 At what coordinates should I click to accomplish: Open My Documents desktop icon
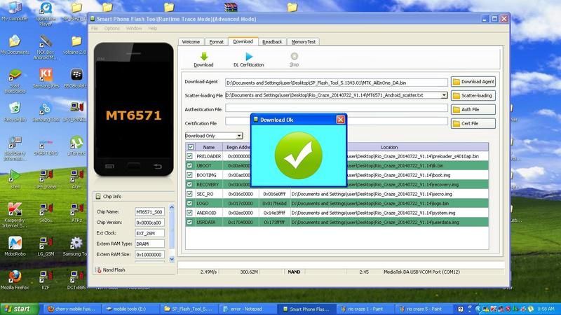click(15, 45)
